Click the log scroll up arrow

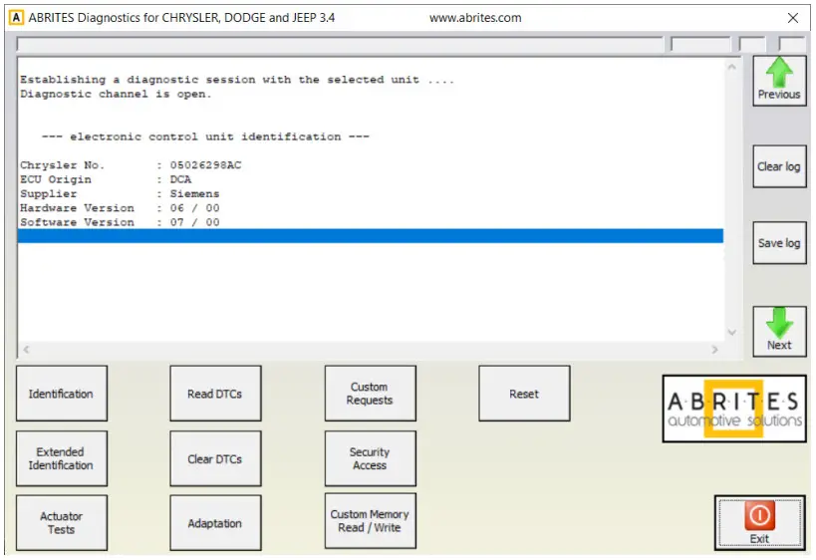[x=731, y=67]
